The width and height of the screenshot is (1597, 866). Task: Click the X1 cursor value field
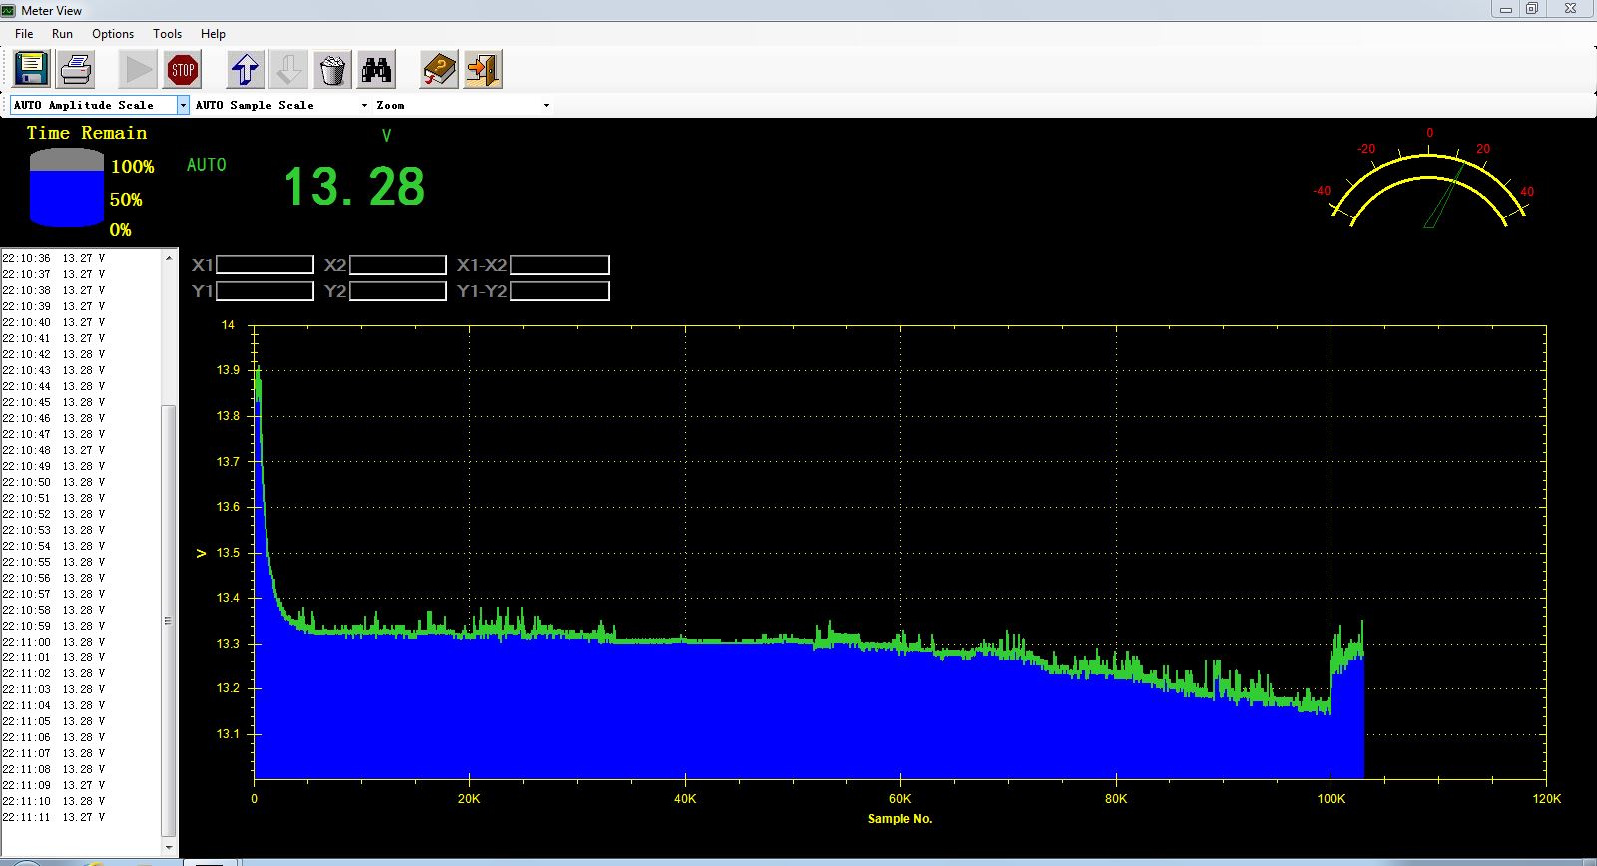[265, 265]
